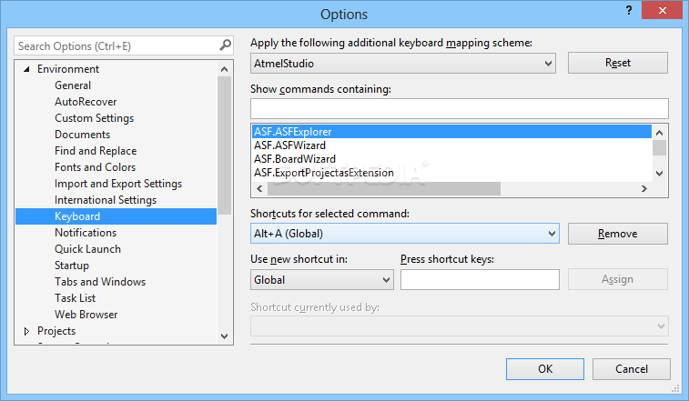
Task: Open International Settings page
Action: (106, 200)
